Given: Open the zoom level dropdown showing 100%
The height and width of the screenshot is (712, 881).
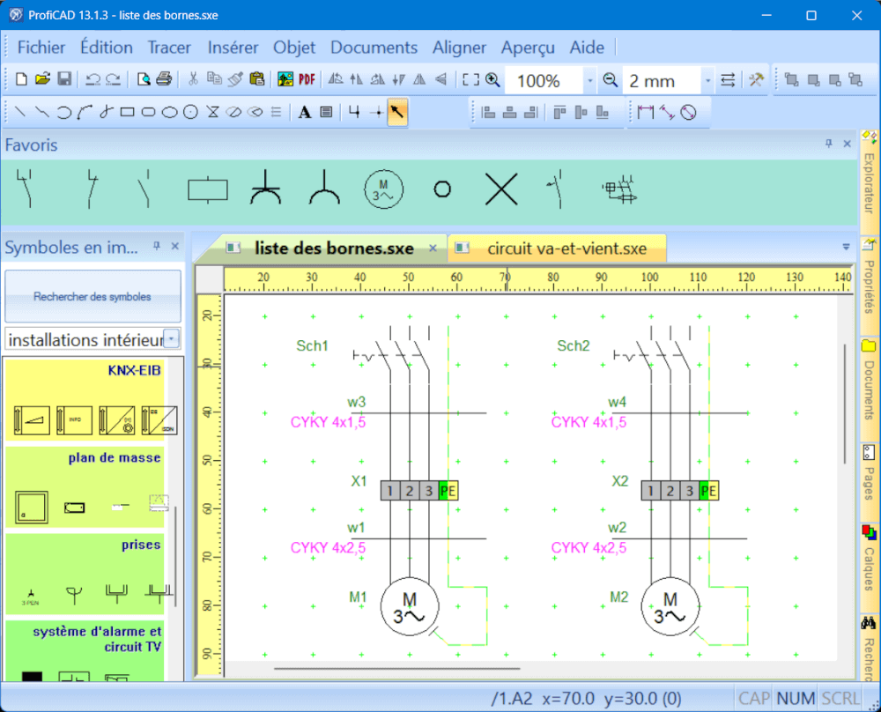Looking at the screenshot, I should click(x=589, y=80).
